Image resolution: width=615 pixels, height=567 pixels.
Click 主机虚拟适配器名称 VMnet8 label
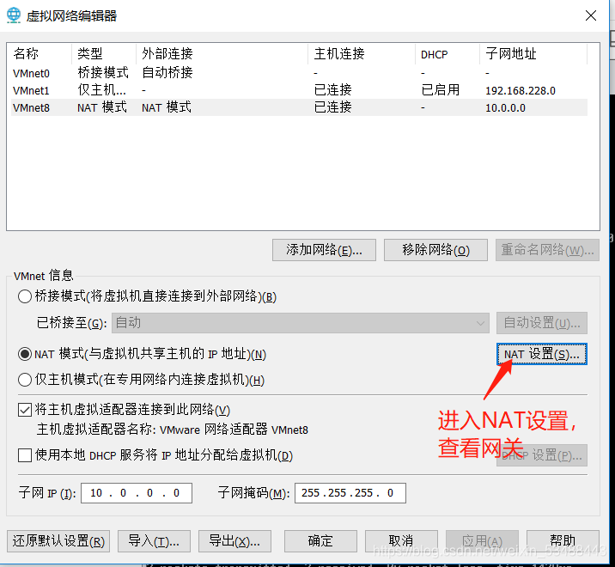click(173, 430)
